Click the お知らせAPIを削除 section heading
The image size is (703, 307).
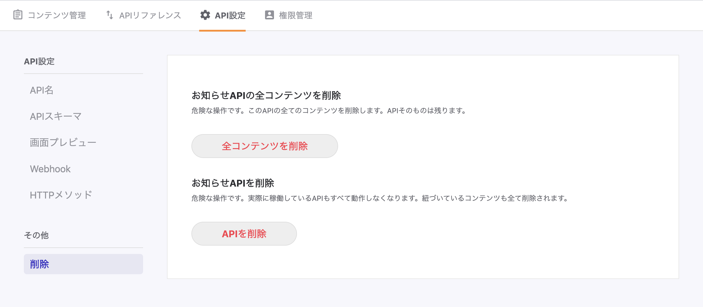(233, 183)
